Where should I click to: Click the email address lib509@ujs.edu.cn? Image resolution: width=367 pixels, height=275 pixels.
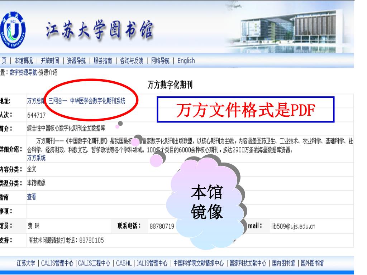coord(293,226)
